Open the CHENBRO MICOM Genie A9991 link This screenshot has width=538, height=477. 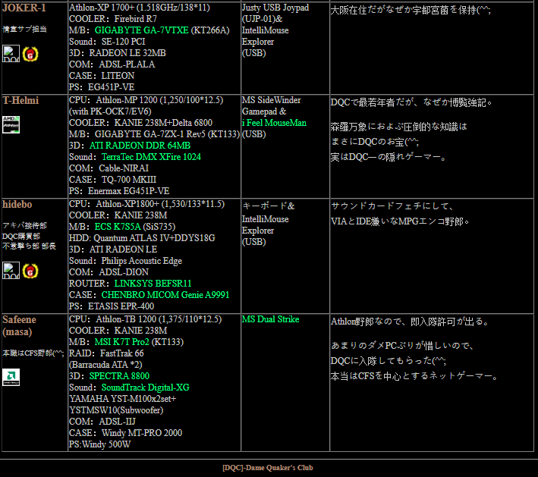point(165,294)
